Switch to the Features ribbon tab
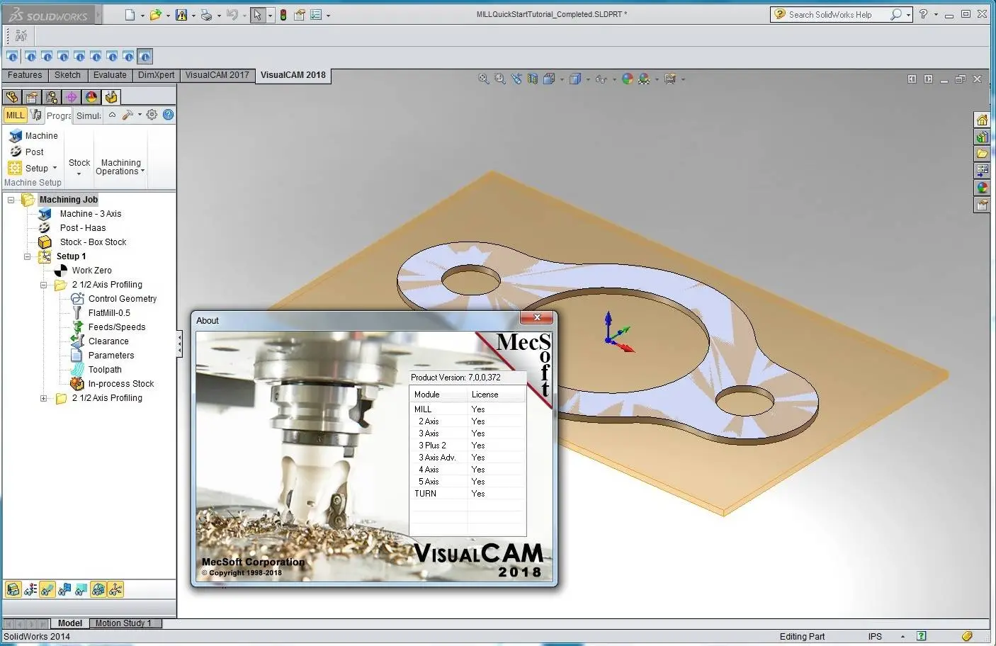 coord(25,74)
